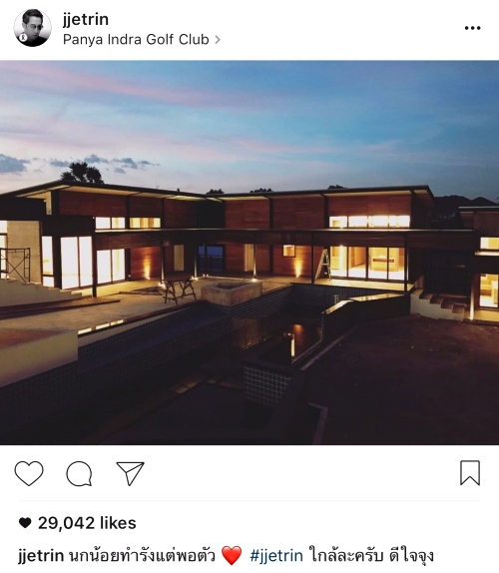Open comments via the speech bubble icon
Image resolution: width=499 pixels, height=573 pixels.
tap(79, 473)
